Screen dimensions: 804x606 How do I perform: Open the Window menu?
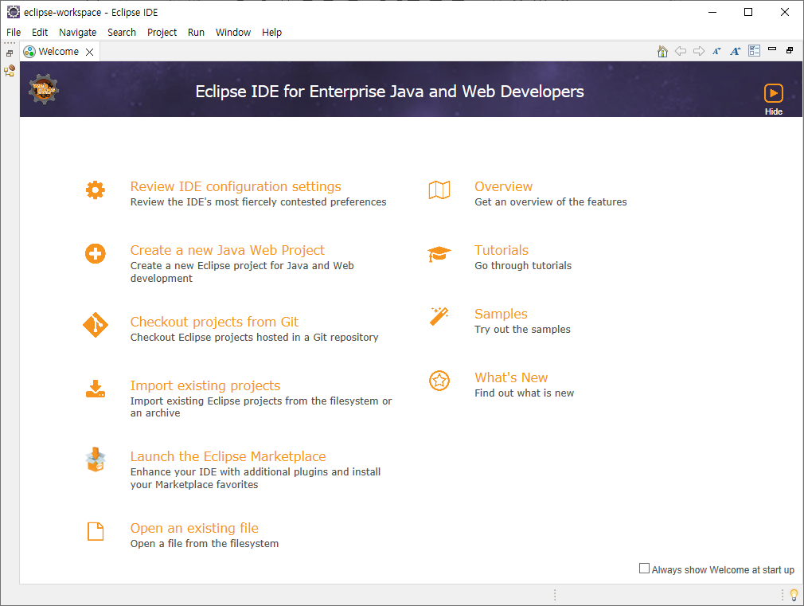tap(232, 33)
